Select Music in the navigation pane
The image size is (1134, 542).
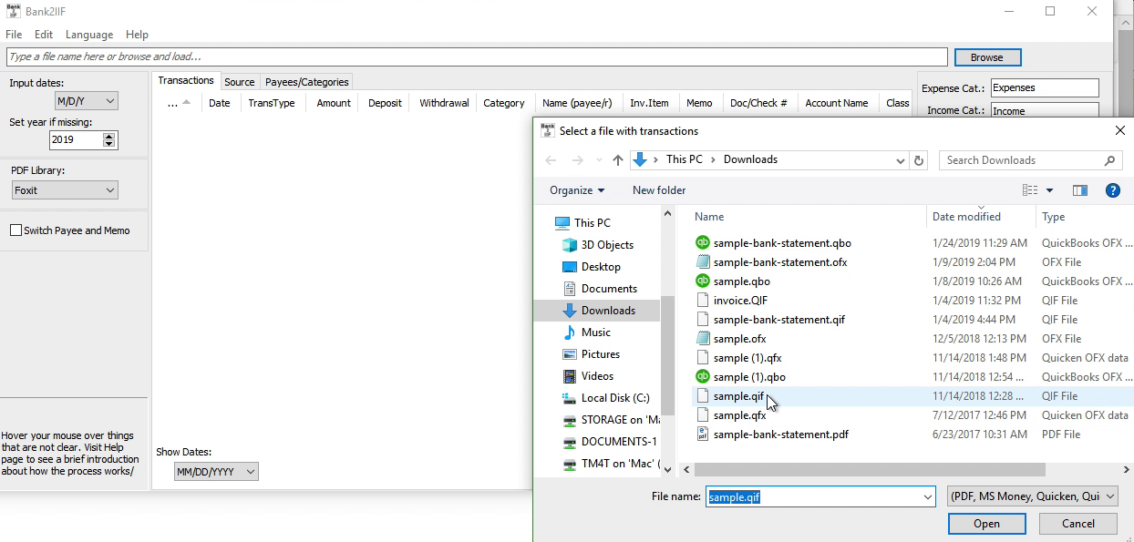(x=586, y=332)
